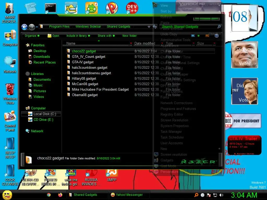The height and width of the screenshot is (200, 267).
Task: Open the Name column filter dropdown
Action: [x=131, y=43]
